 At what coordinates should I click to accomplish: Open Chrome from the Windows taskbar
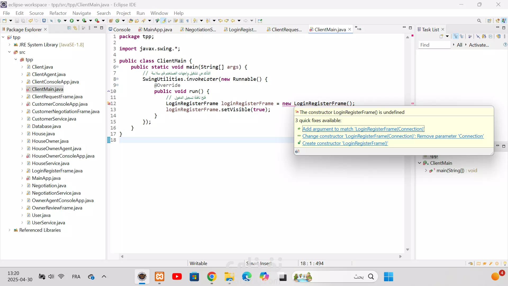point(212,277)
